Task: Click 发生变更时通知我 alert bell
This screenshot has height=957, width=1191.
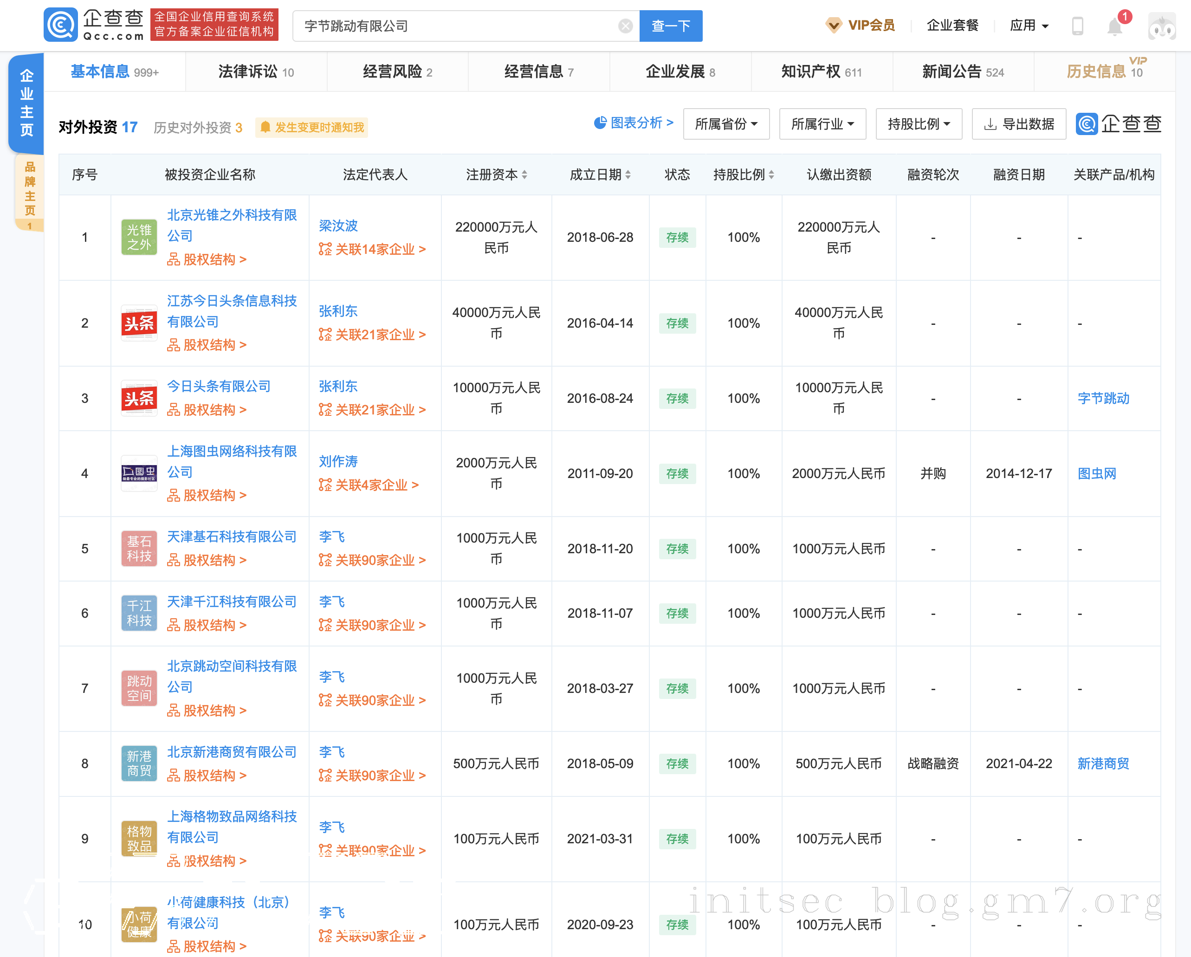Action: click(x=265, y=128)
